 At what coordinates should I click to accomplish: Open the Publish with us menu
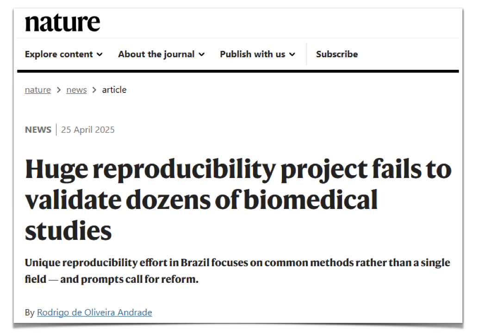tap(252, 55)
